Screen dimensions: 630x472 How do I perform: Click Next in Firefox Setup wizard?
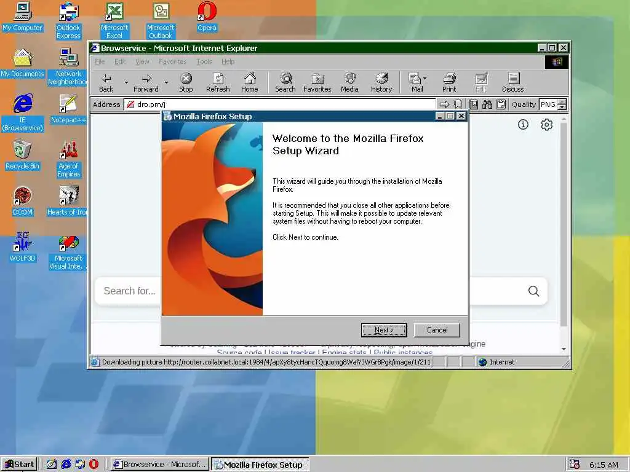point(384,330)
